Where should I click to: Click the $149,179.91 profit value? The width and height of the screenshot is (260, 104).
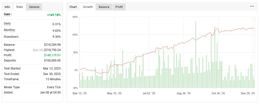point(52,55)
